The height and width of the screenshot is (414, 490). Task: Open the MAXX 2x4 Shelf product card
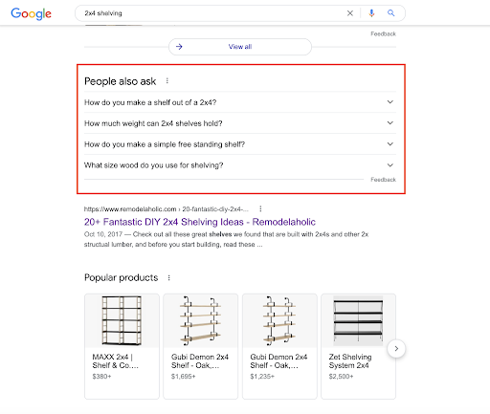click(x=122, y=346)
